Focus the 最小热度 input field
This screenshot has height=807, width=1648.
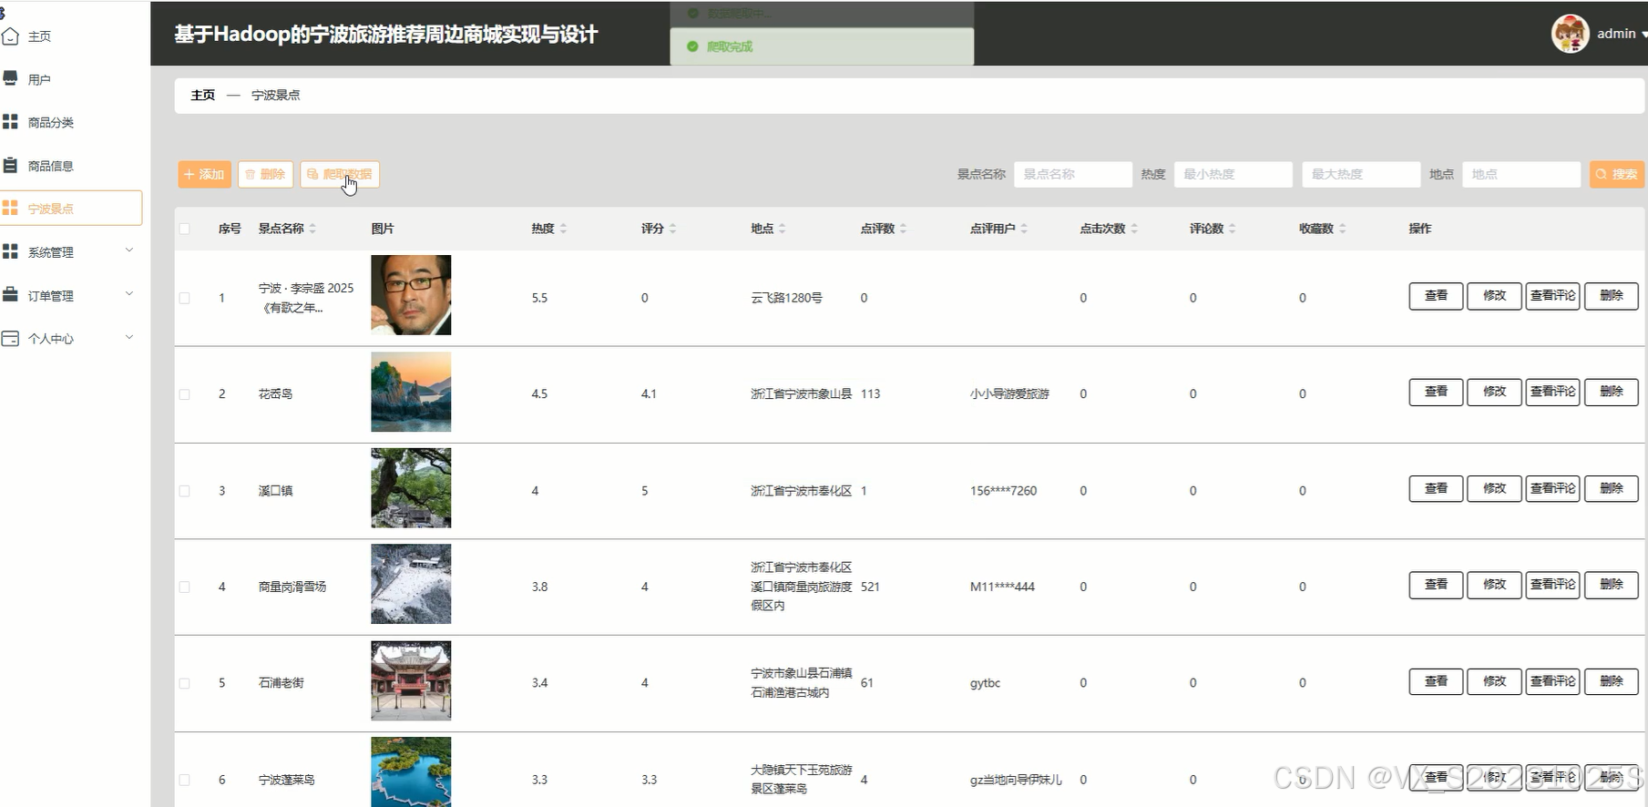point(1233,174)
